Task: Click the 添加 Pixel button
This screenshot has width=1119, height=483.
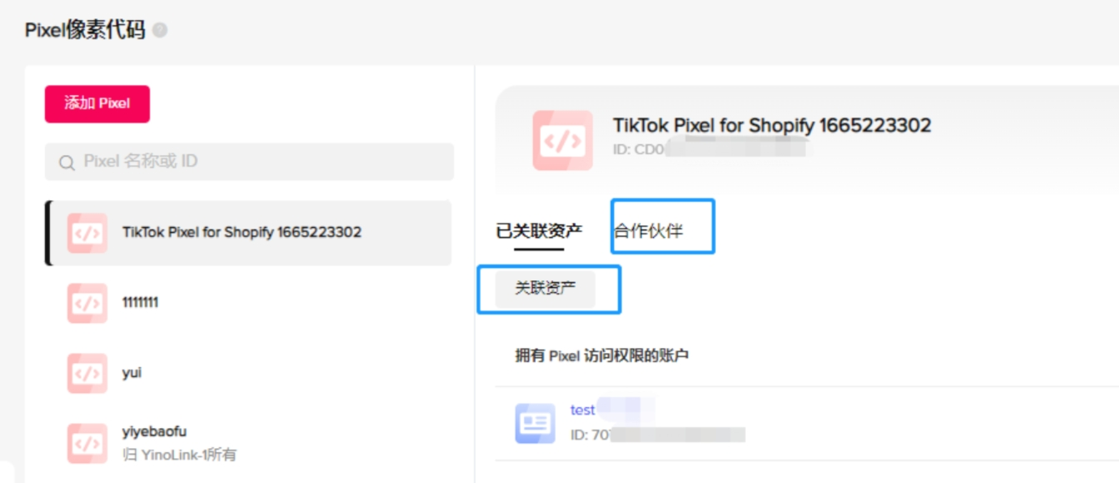Action: pyautogui.click(x=98, y=103)
